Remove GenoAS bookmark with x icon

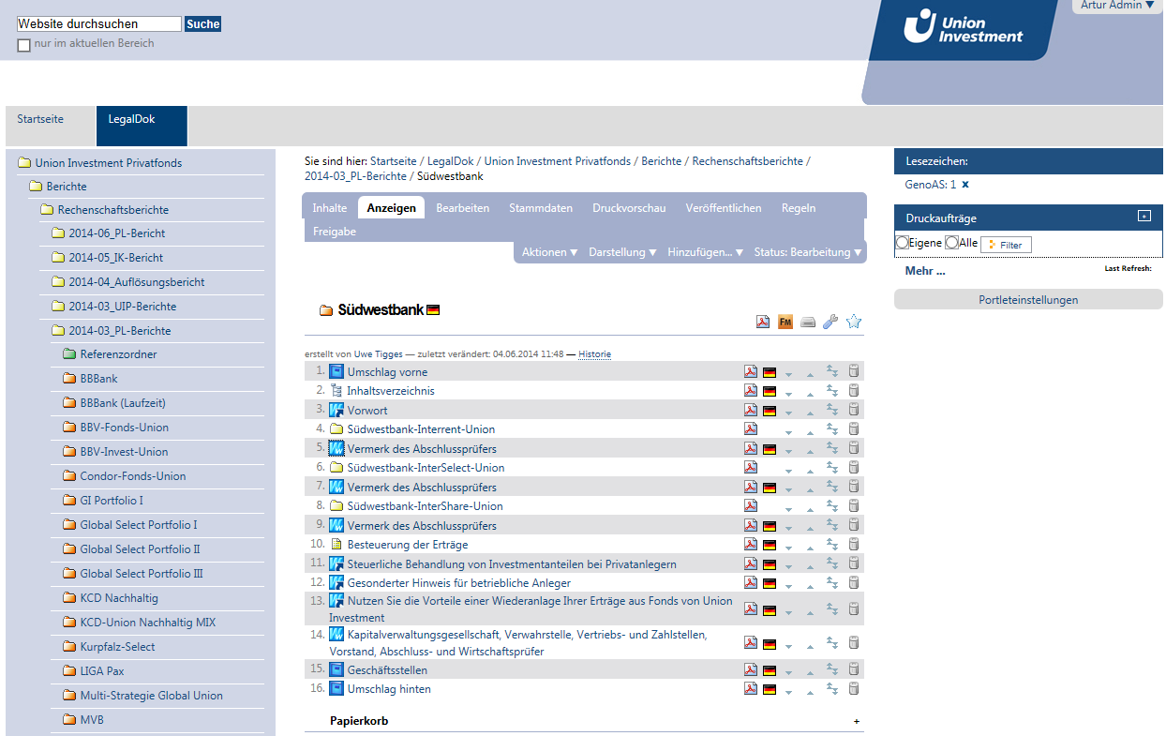tap(965, 185)
